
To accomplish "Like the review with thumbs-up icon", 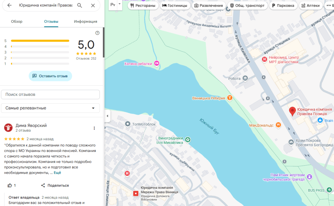I will [x=10, y=185].
